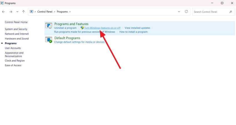Click the search magnifier icon
Screen dimensions: 236x125
pyautogui.click(x=231, y=12)
